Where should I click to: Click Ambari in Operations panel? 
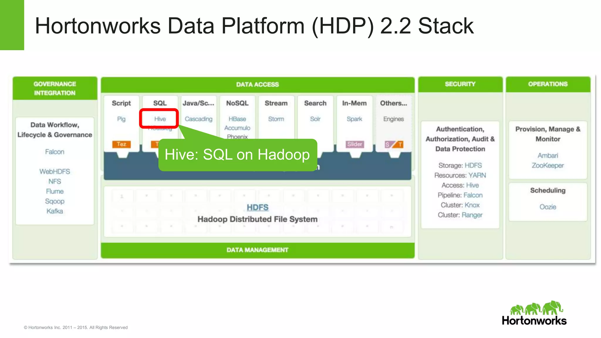tap(548, 155)
